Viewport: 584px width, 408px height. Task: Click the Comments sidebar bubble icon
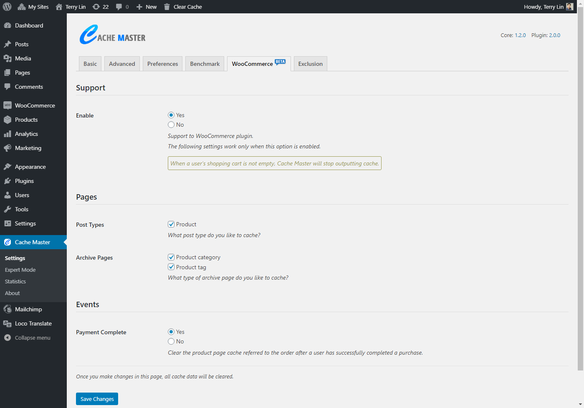[x=8, y=87]
